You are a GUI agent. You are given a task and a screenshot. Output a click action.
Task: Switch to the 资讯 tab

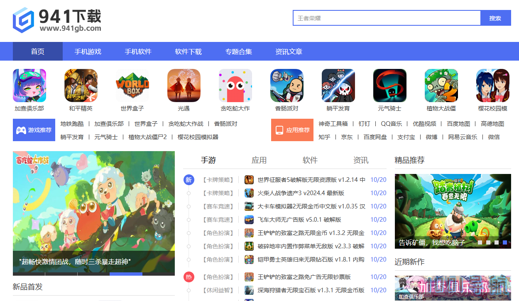pyautogui.click(x=360, y=160)
